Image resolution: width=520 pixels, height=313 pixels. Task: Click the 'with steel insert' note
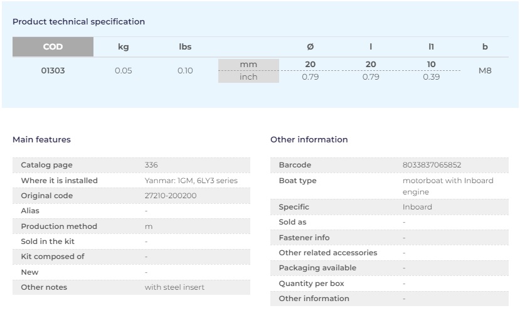174,287
